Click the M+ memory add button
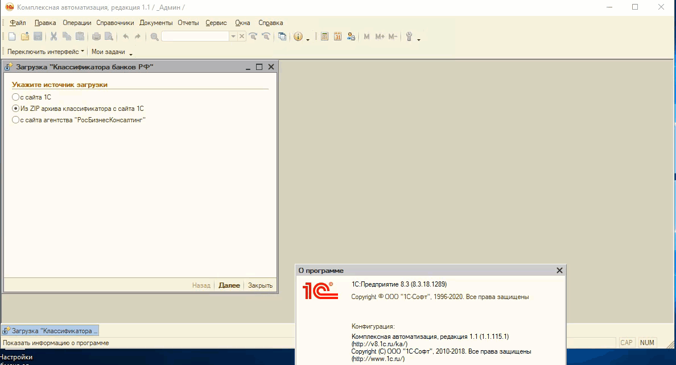 pos(380,36)
